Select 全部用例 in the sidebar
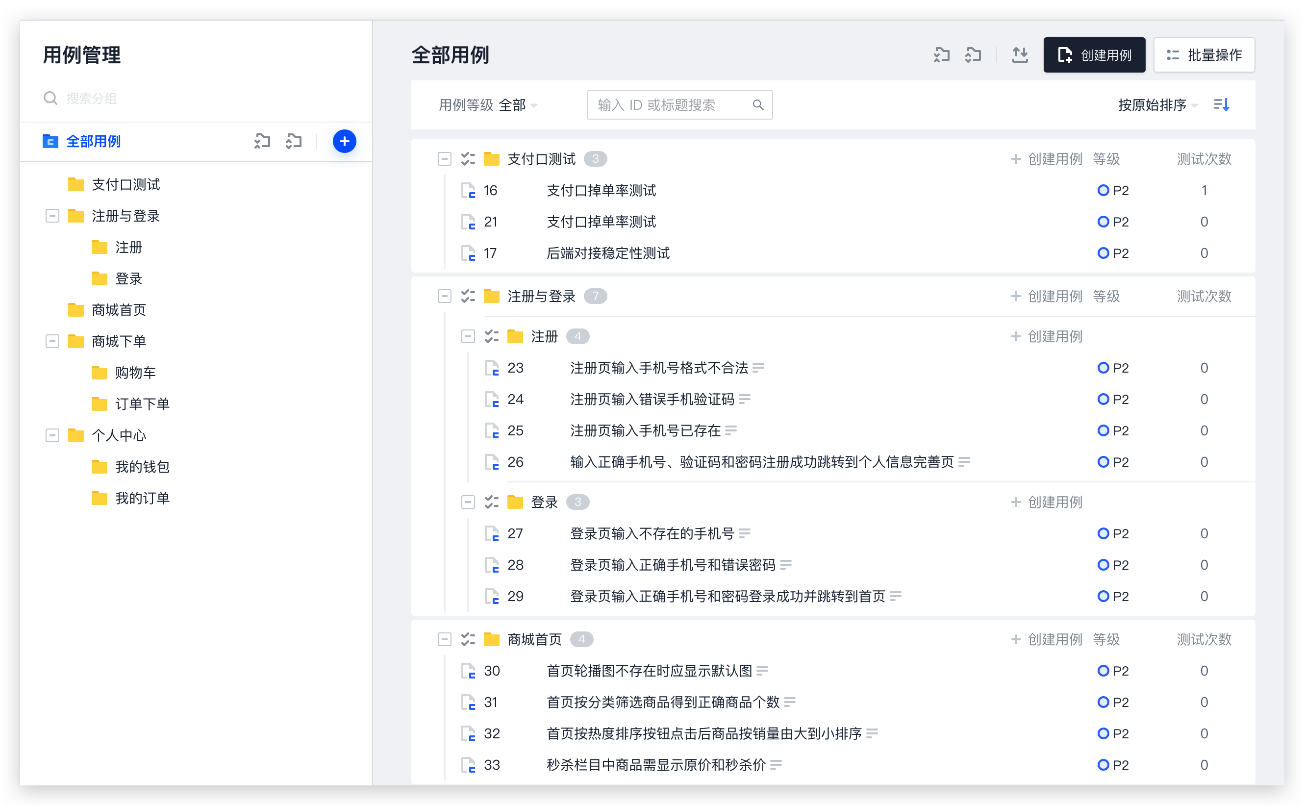The height and width of the screenshot is (805, 1304). click(x=93, y=141)
